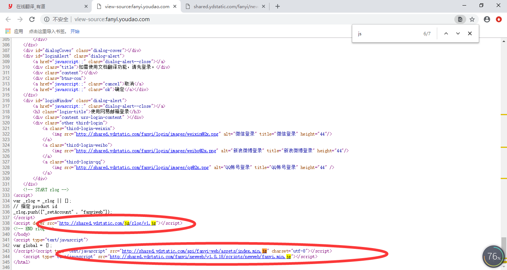This screenshot has width=507, height=270.
Task: Click the 确定 ok anchor text
Action: 120,90
